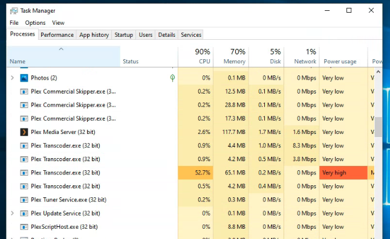Switch to the Performance tab

pyautogui.click(x=57, y=35)
